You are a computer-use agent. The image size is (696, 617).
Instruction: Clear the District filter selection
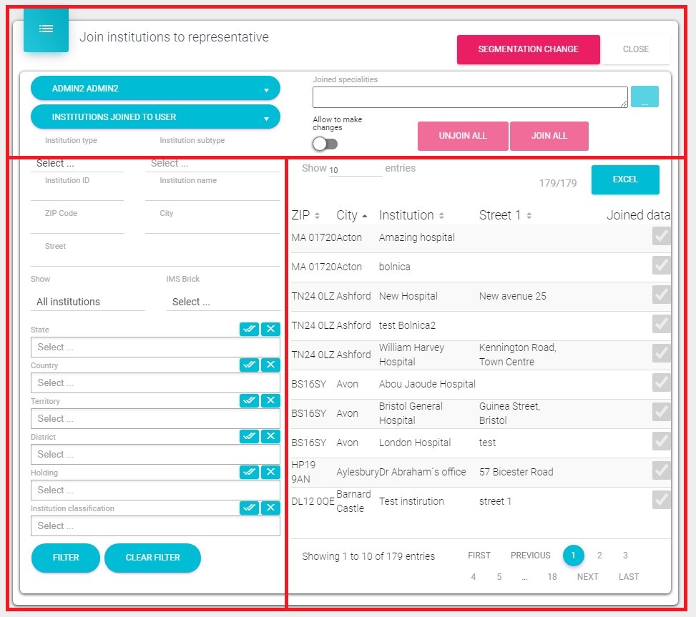point(270,436)
